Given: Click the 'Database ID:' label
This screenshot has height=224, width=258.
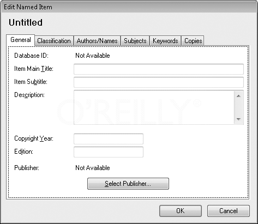Looking at the screenshot, I should [32, 56].
